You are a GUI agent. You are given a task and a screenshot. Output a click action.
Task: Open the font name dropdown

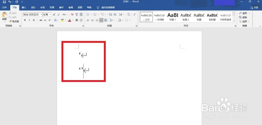(x=41, y=15)
